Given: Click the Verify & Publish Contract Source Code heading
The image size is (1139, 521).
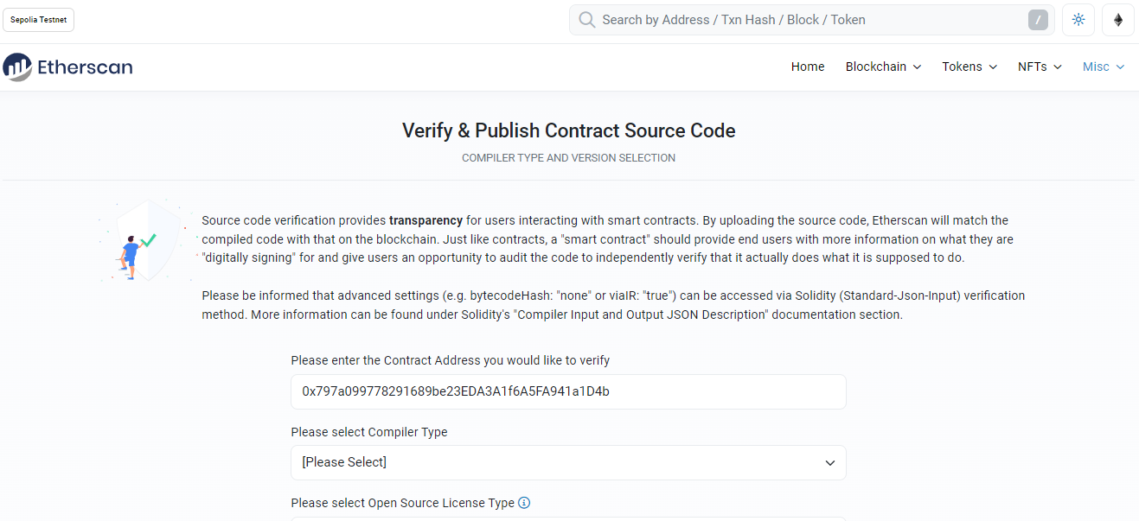Looking at the screenshot, I should coord(569,131).
